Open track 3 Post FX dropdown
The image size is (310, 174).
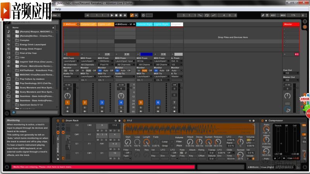point(105,65)
